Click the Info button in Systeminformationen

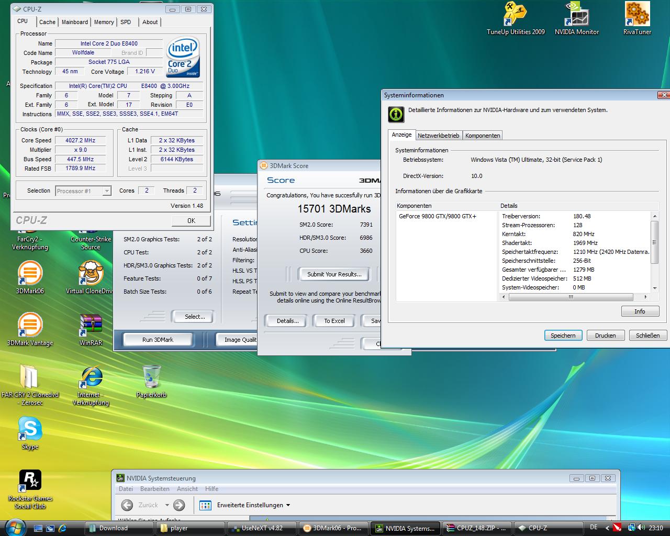[x=640, y=311]
